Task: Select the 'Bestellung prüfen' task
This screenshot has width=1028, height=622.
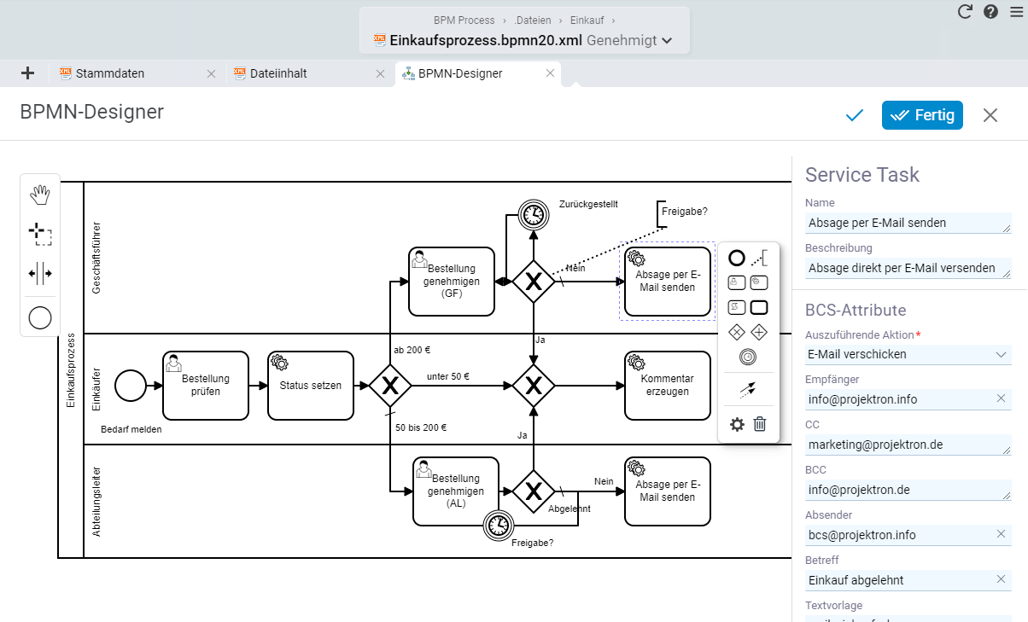Action: point(205,386)
